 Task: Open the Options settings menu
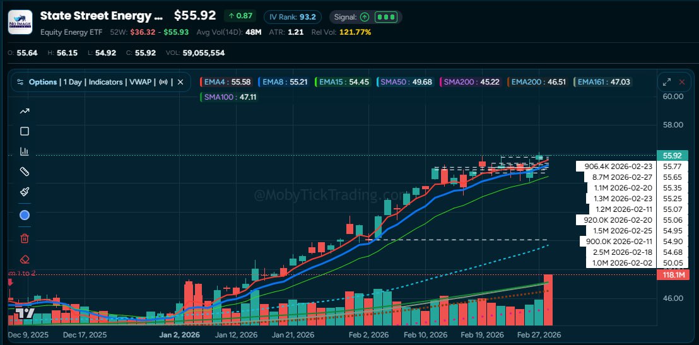[38, 82]
